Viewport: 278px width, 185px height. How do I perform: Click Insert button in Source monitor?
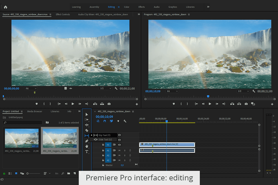pos(95,104)
